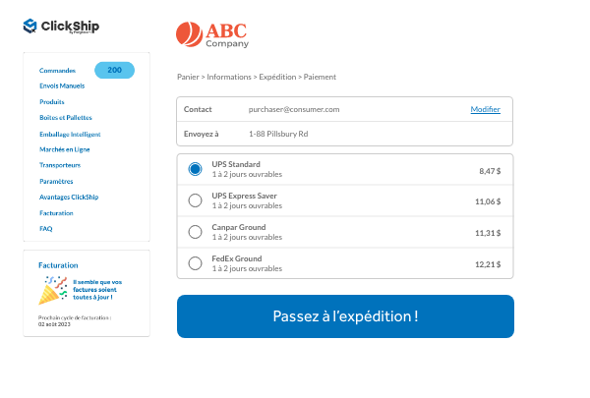590x398 pixels.
Task: Go to Envois Manuels in sidebar
Action: [x=62, y=85]
